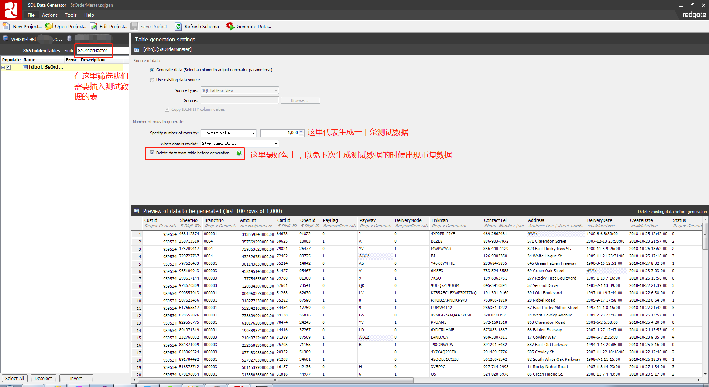
Task: Click the Refresh Schema icon
Action: click(x=178, y=26)
